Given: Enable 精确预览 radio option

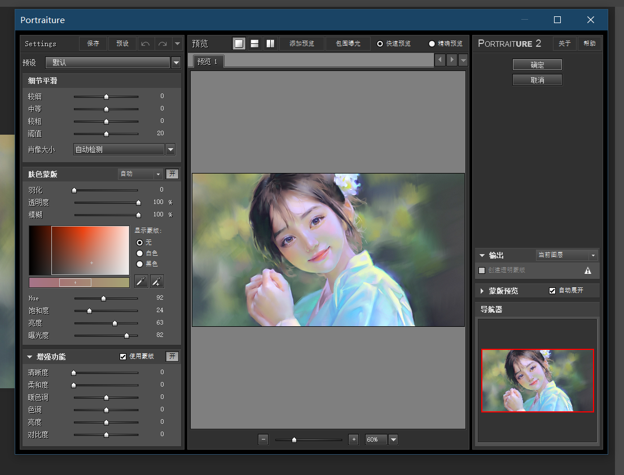Looking at the screenshot, I should click(432, 44).
